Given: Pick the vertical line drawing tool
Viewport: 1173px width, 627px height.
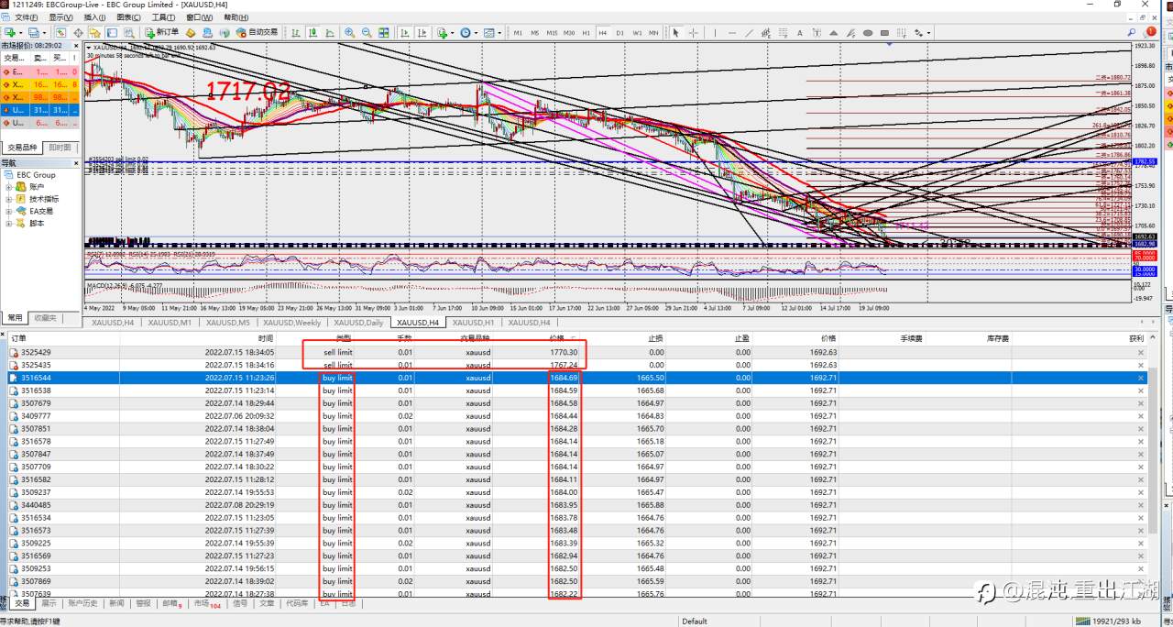Looking at the screenshot, I should pyautogui.click(x=715, y=33).
